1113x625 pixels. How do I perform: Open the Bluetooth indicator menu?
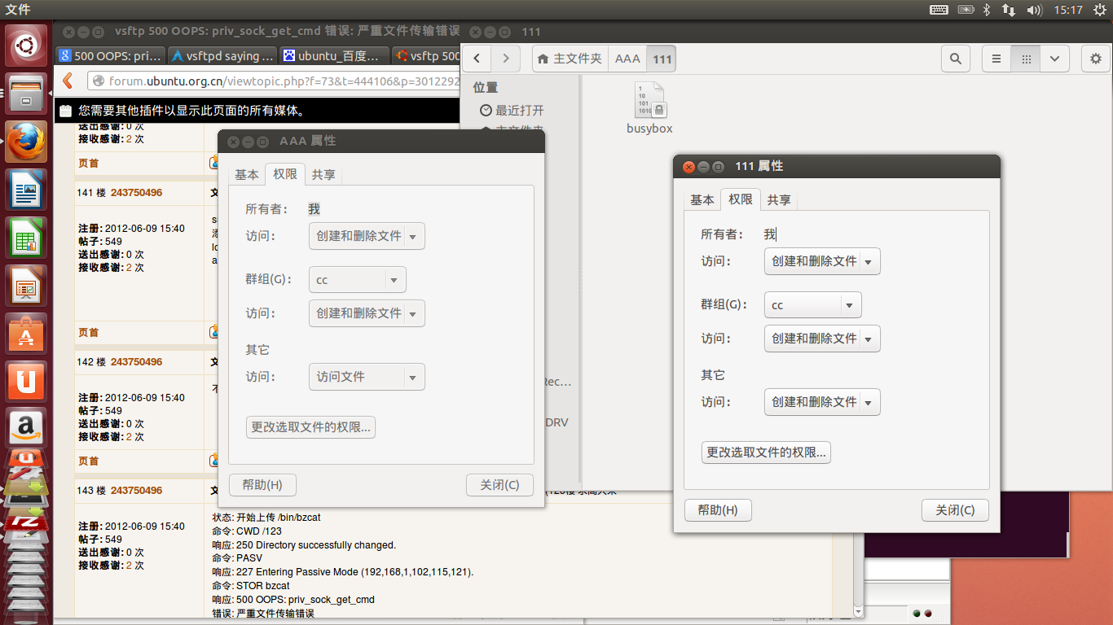coord(986,10)
